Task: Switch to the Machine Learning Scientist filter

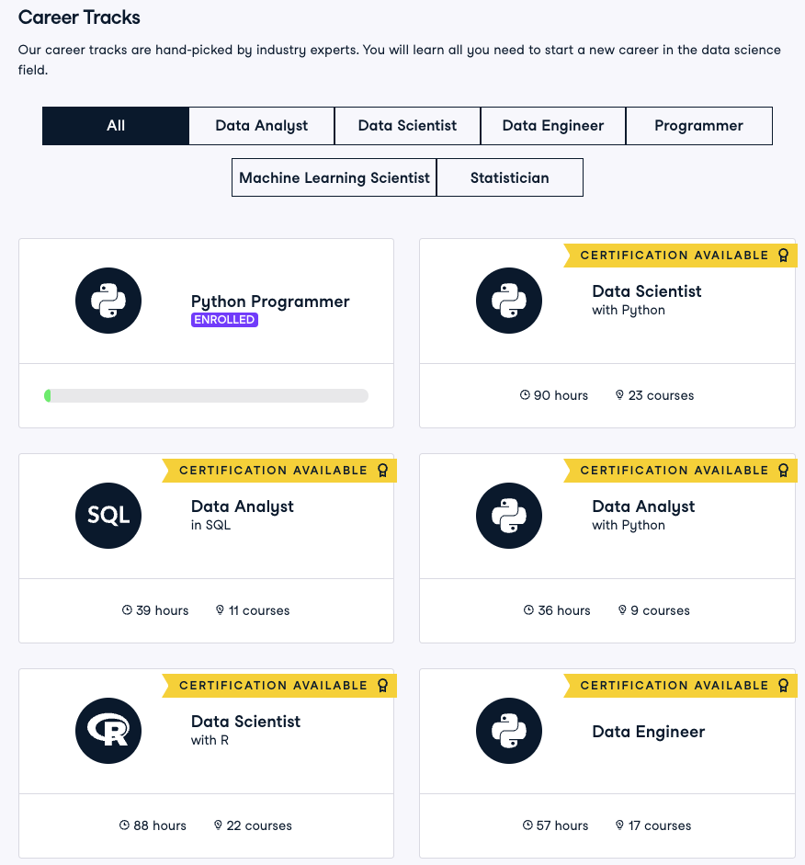Action: coord(334,177)
